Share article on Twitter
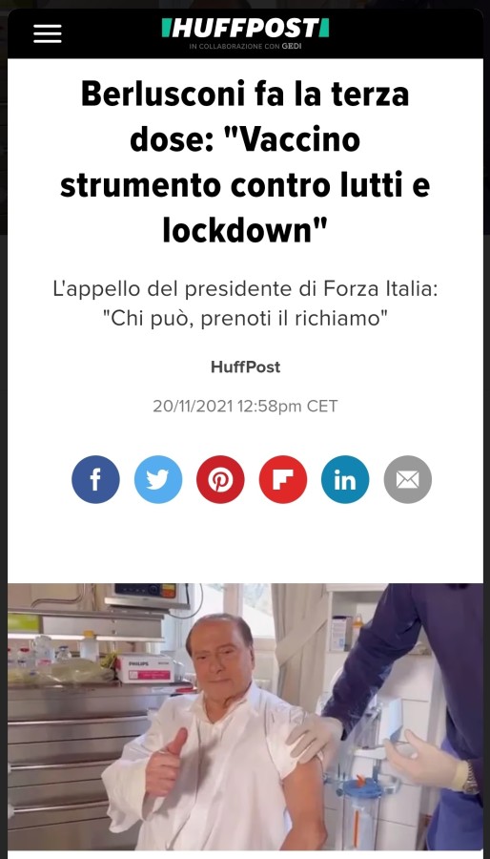 pyautogui.click(x=158, y=479)
